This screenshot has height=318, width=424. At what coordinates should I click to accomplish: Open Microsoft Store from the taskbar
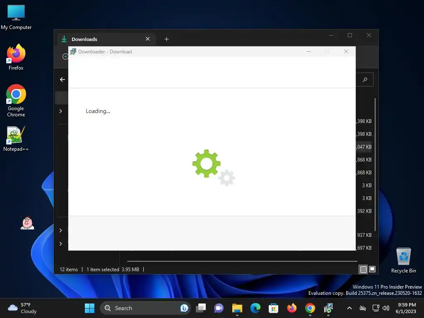273,308
